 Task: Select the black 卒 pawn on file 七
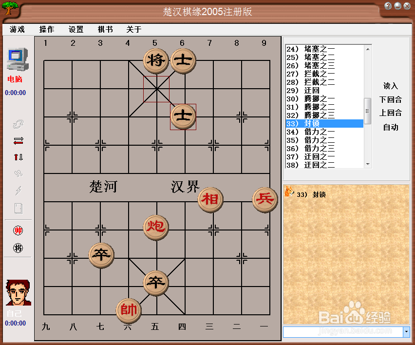coord(101,255)
